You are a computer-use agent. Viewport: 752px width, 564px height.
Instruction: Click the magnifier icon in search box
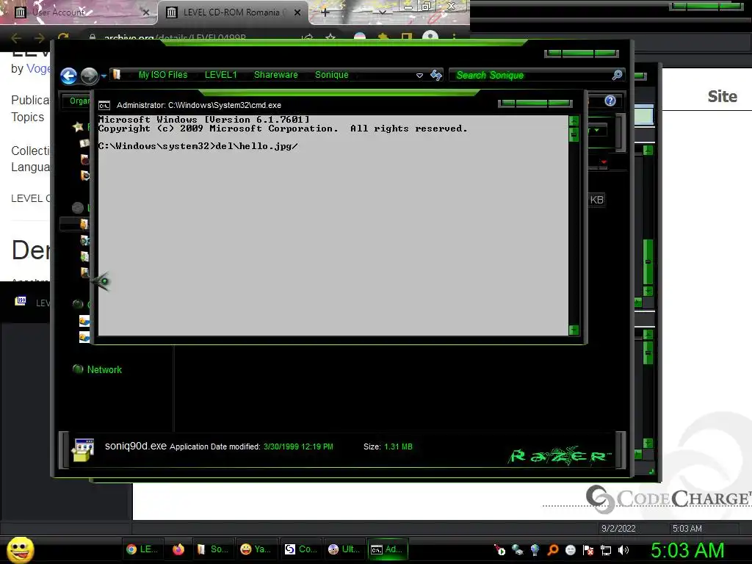click(617, 75)
